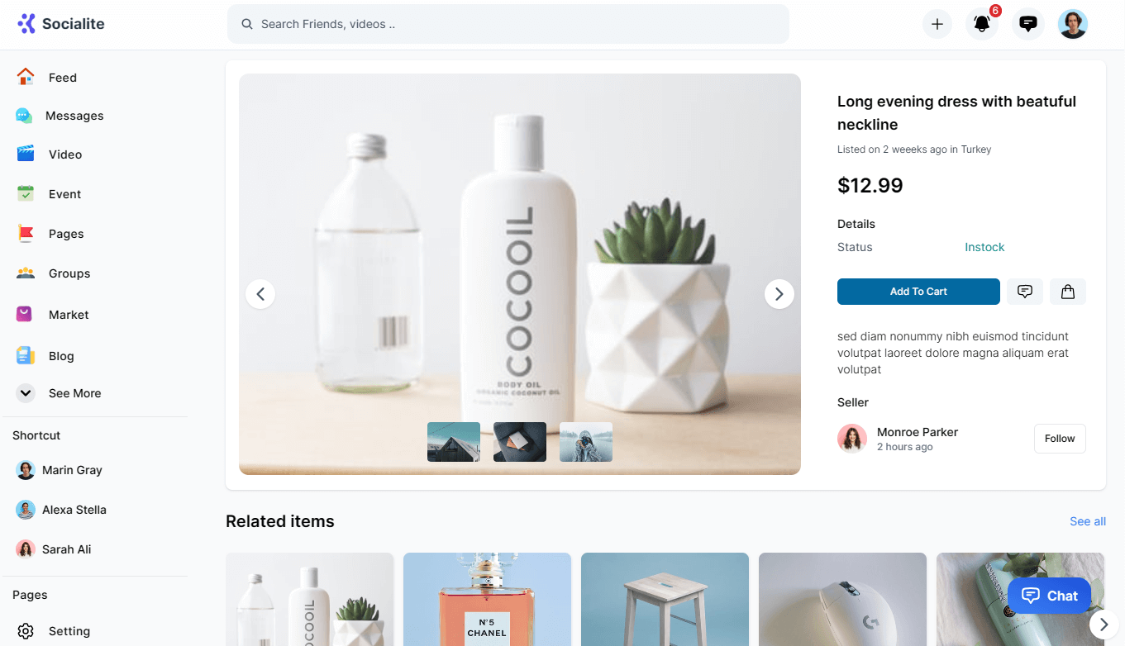
Task: Click the See all related items link
Action: coord(1088,521)
